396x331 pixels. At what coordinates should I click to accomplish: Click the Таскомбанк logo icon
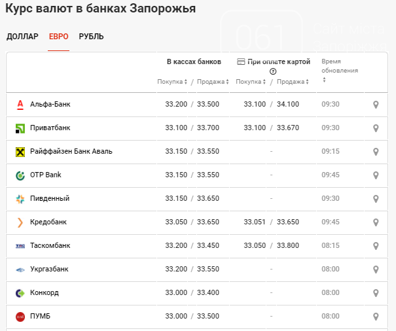pyautogui.click(x=20, y=246)
